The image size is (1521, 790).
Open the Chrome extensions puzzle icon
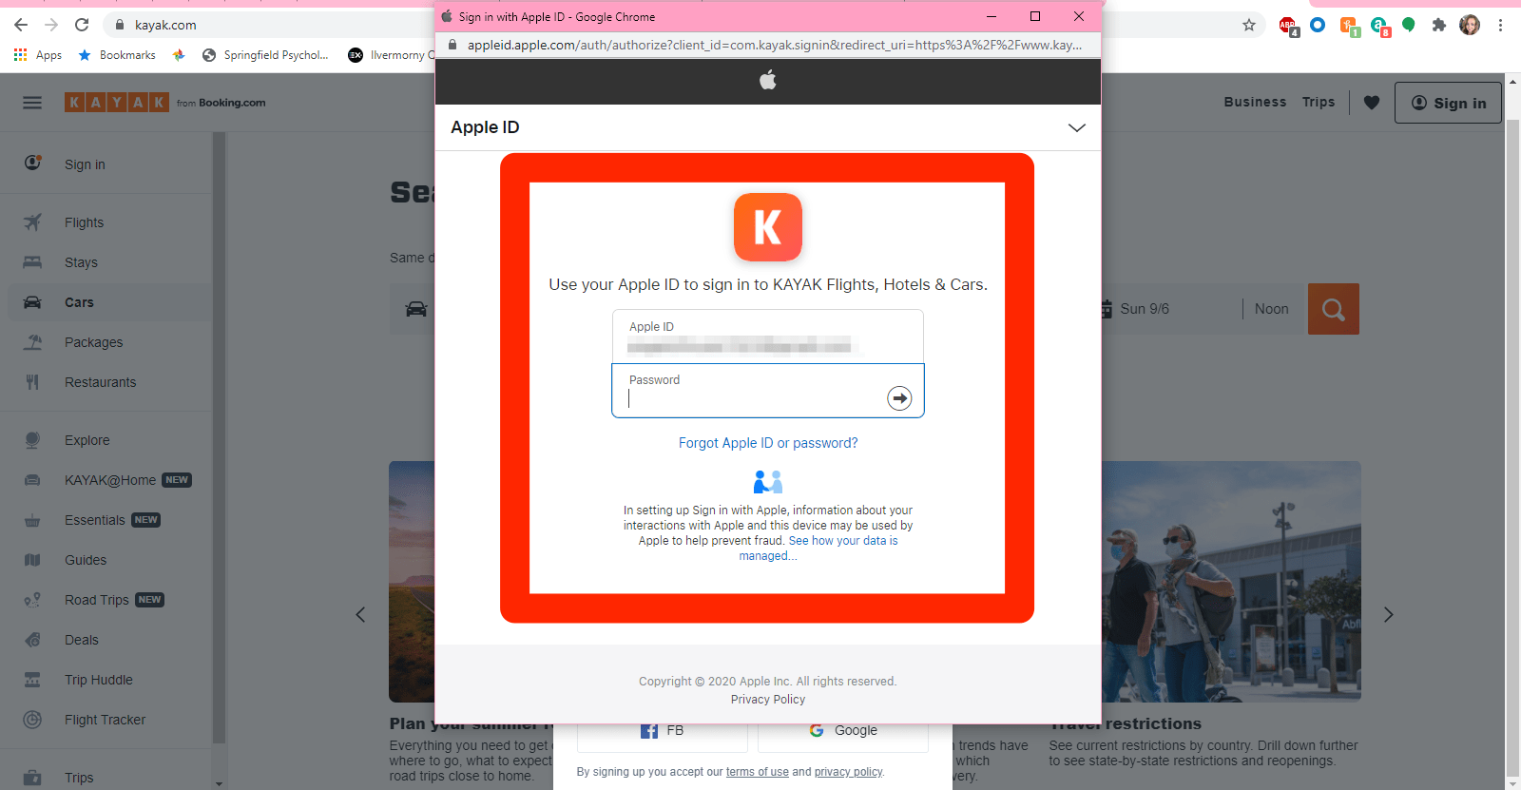coord(1439,26)
